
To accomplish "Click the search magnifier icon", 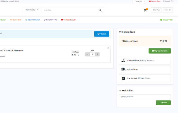I will tap(100, 10).
